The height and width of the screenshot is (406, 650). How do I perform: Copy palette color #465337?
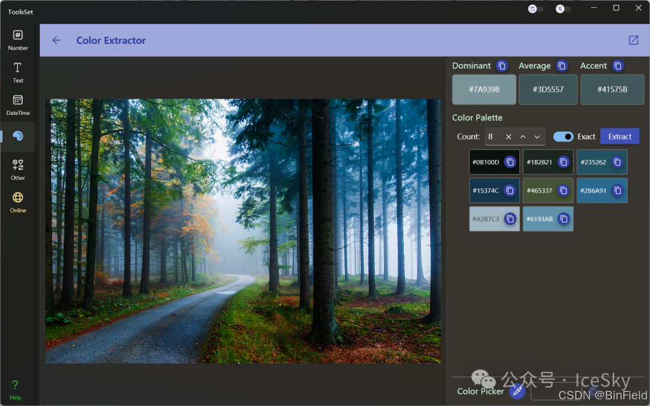point(563,191)
